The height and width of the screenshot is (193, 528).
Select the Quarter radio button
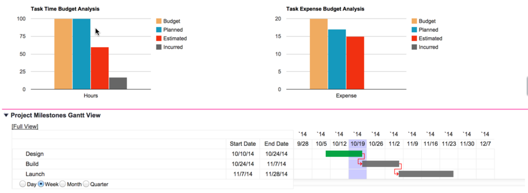click(86, 184)
